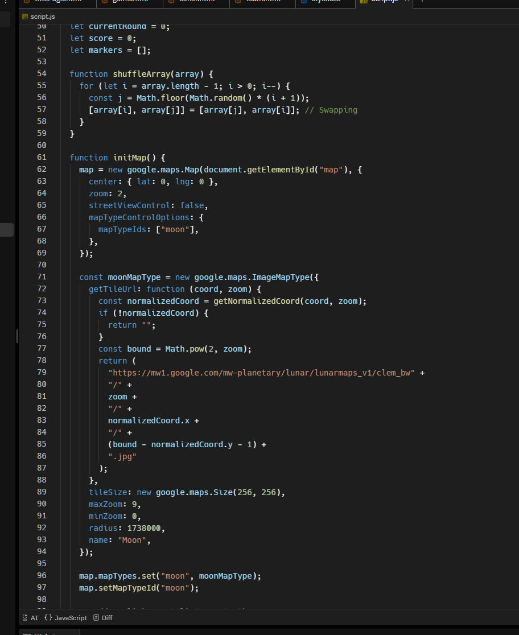519x635 pixels.
Task: Click the lunar maps URL string on line 79
Action: point(261,373)
